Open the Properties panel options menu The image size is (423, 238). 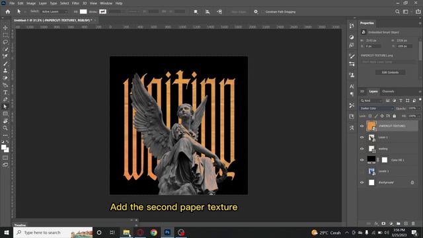click(420, 24)
